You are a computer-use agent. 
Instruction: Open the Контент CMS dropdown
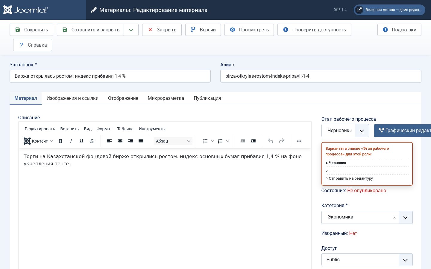(x=38, y=141)
